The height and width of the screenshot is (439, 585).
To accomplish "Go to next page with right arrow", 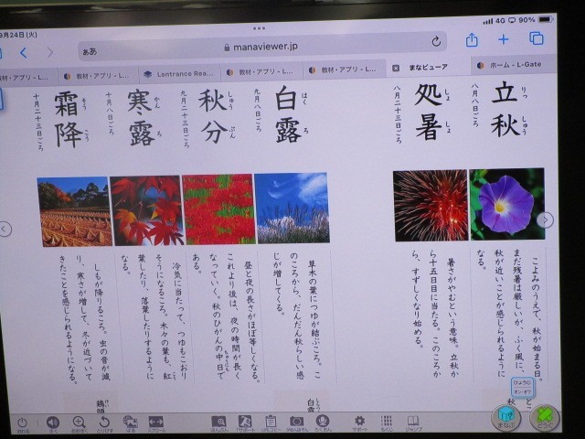I will pyautogui.click(x=546, y=219).
